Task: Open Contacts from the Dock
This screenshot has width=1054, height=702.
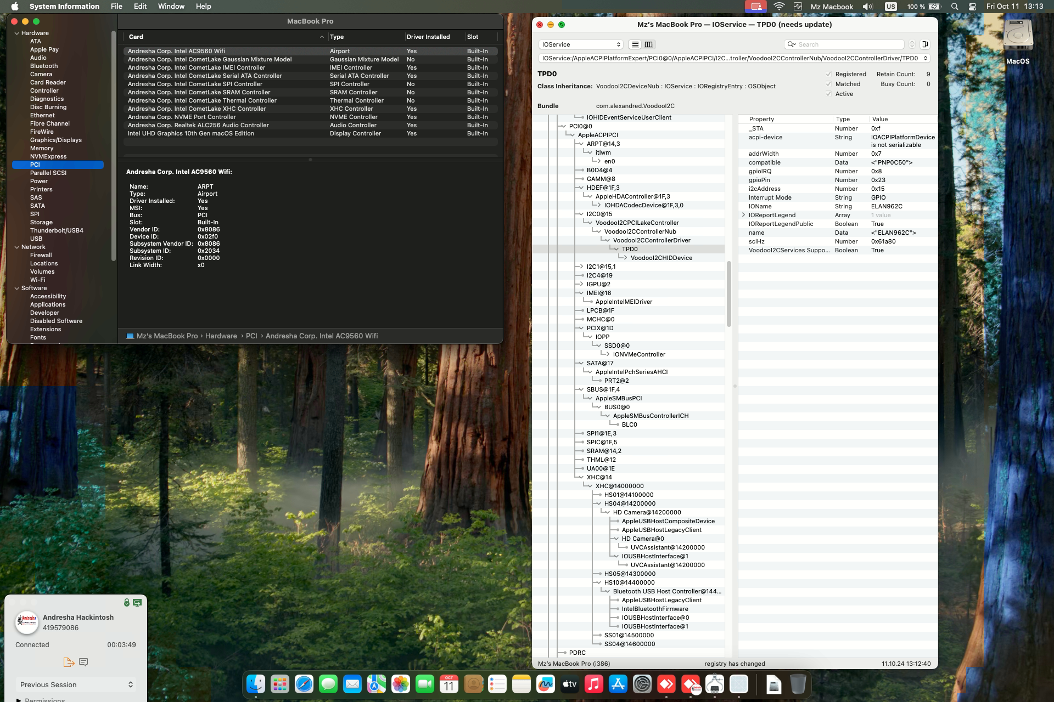Action: point(473,684)
